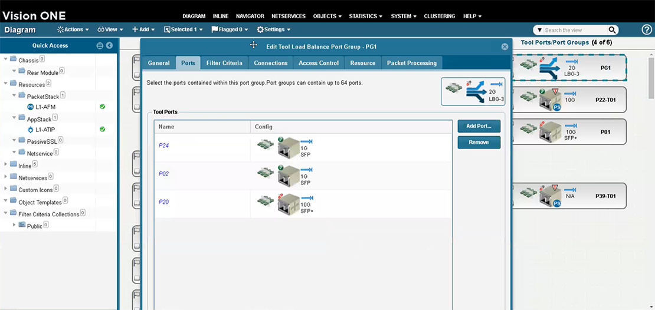Click the help question mark icon
The width and height of the screenshot is (655, 310).
647,29
